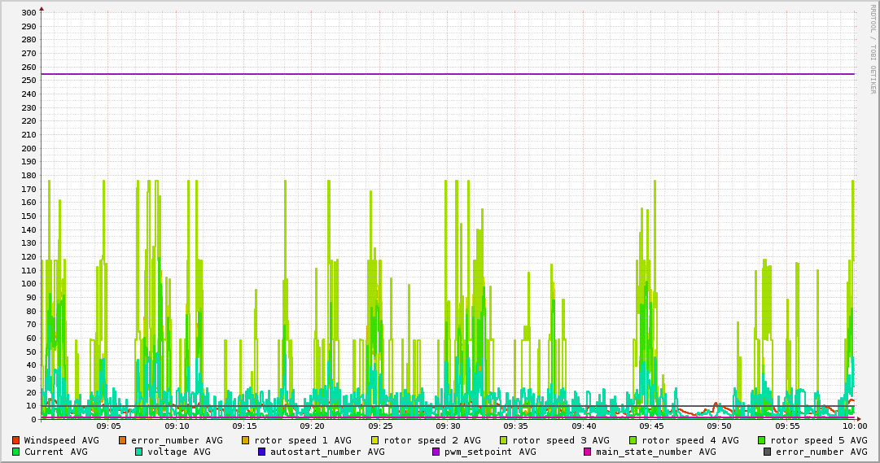Click the 09:05 time axis label
Screen dimensions: 880x463
108,426
